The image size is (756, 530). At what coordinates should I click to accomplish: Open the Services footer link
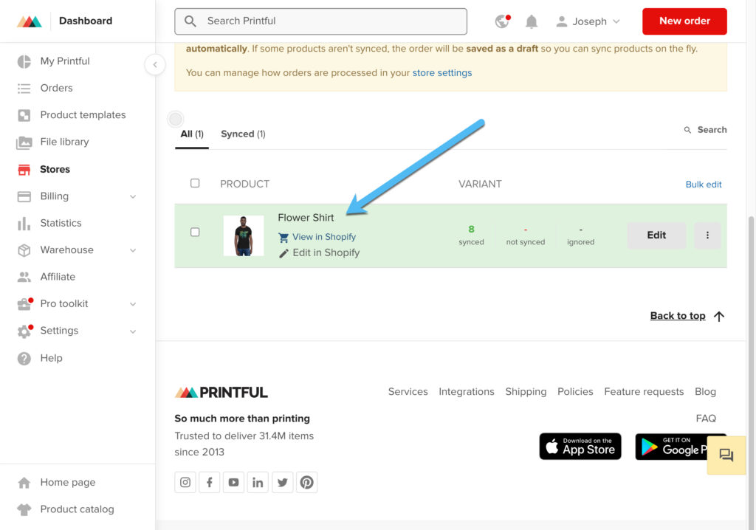pos(408,391)
